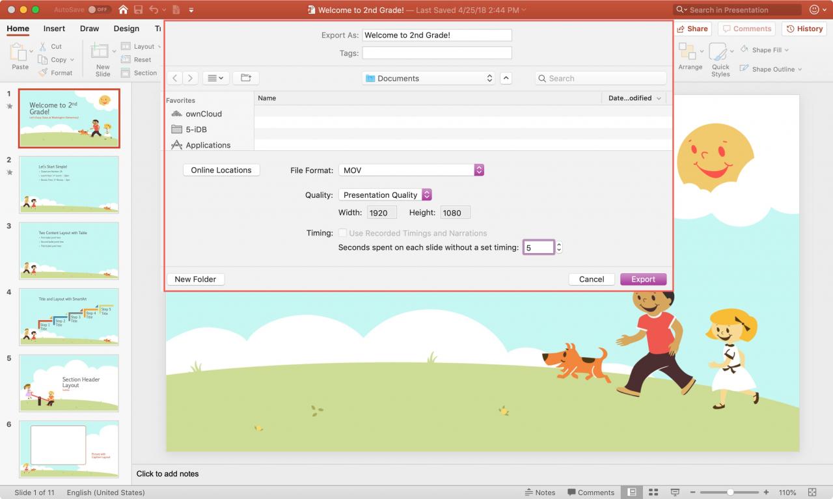Screen dimensions: 833x499
Task: Switch to the Insert ribbon tab
Action: click(x=54, y=29)
